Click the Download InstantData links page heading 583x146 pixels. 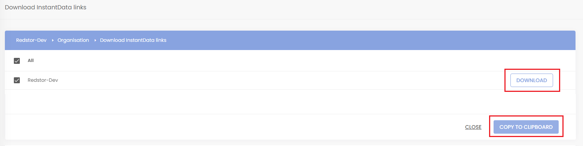[x=46, y=7]
